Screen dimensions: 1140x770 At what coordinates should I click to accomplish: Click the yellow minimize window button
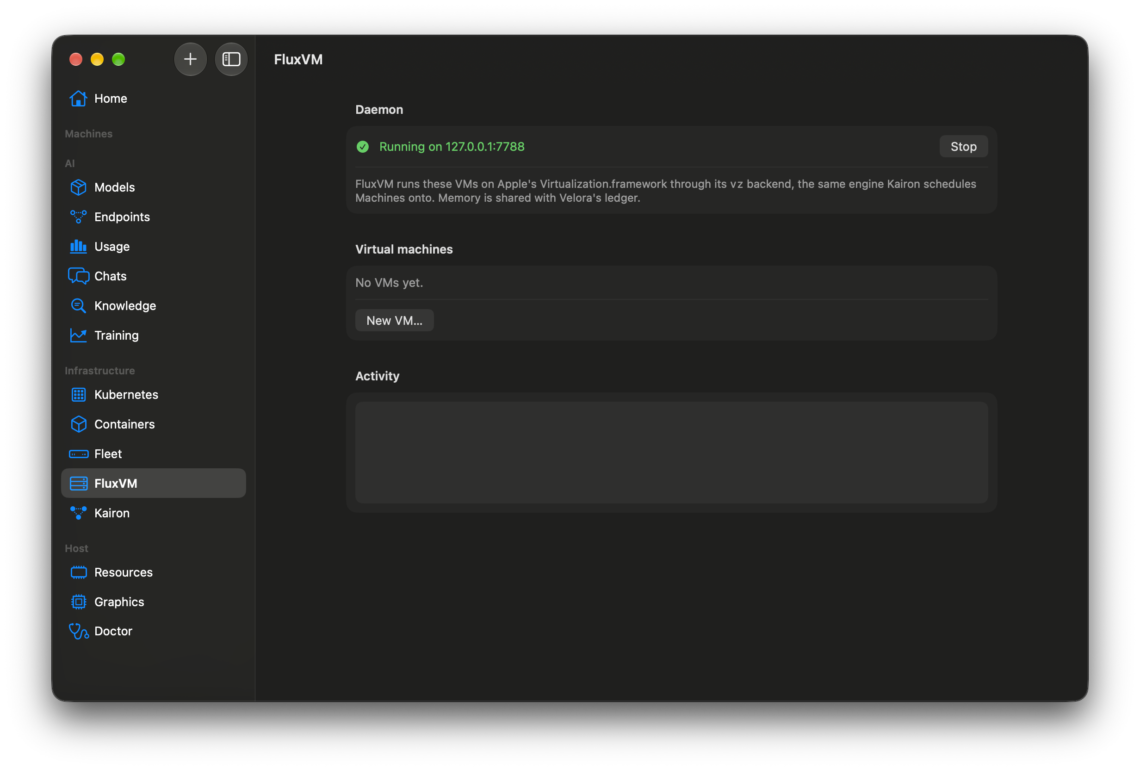[x=97, y=59]
